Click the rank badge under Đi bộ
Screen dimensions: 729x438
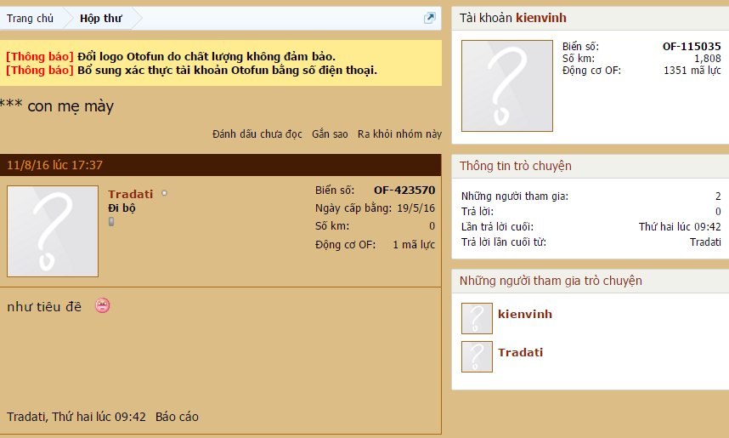111,222
